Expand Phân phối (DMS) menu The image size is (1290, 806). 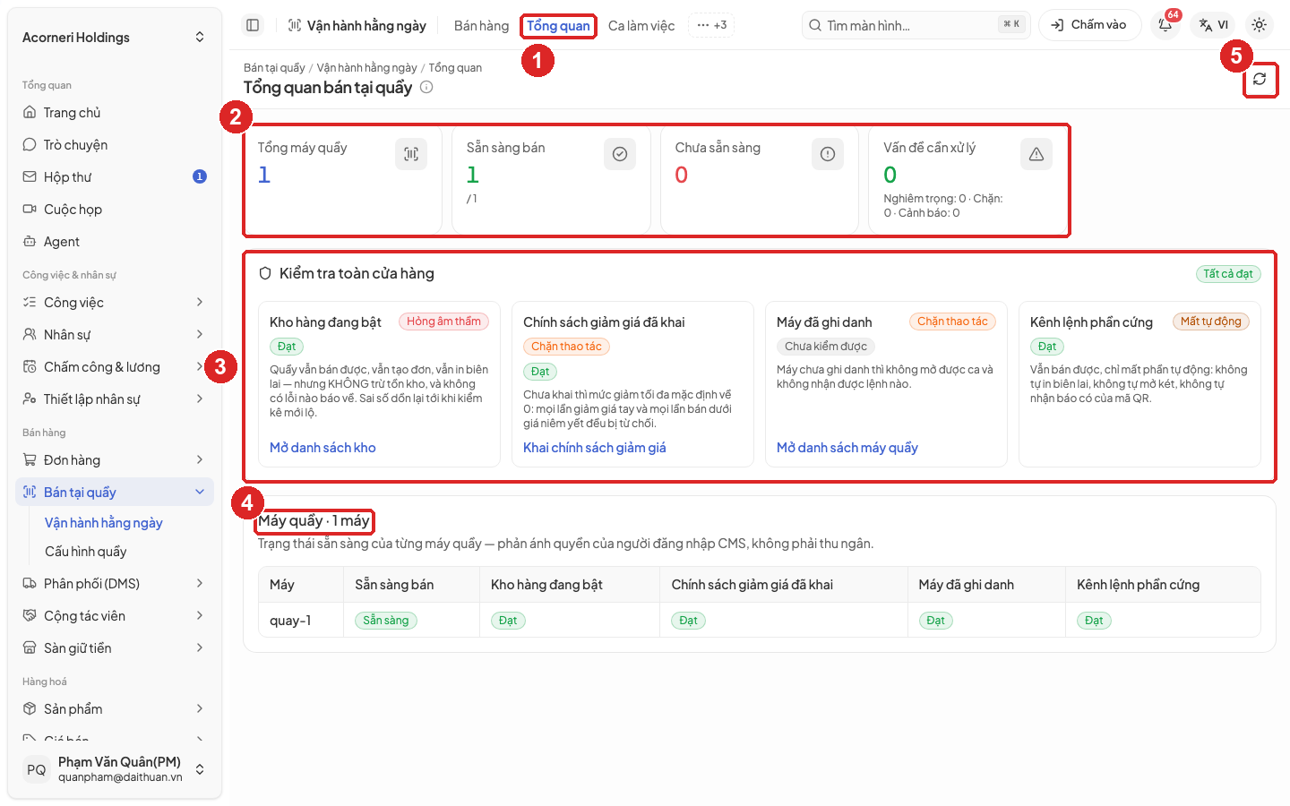click(x=115, y=584)
